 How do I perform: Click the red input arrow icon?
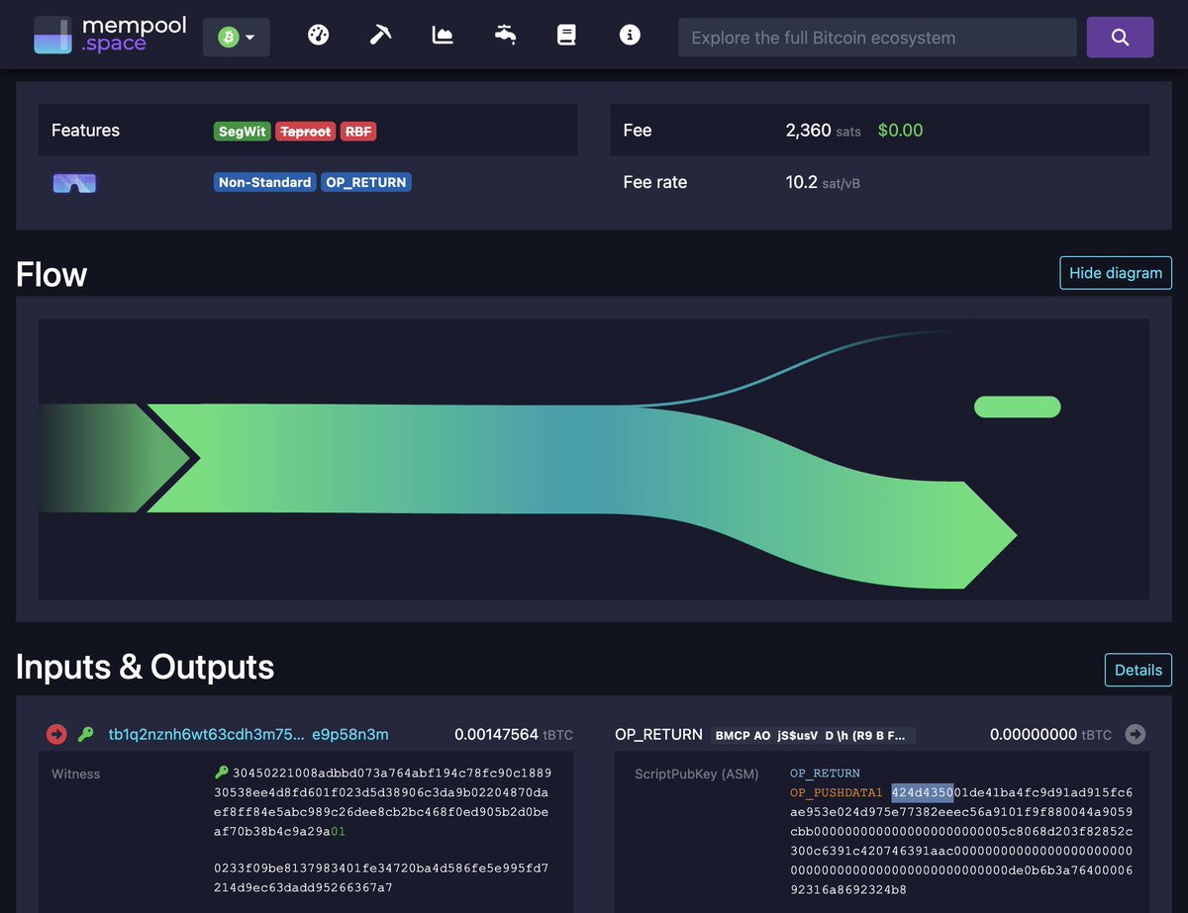click(x=56, y=734)
